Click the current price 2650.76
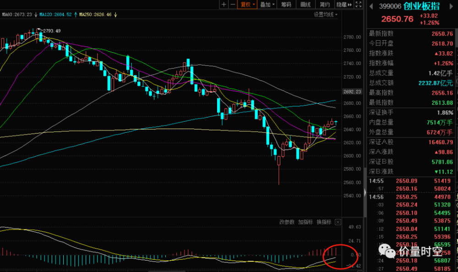The image size is (458, 272). click(x=397, y=19)
